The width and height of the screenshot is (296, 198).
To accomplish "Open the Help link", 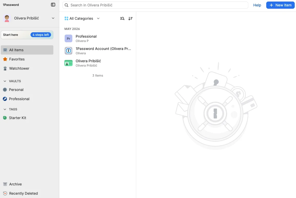I will pyautogui.click(x=257, y=5).
